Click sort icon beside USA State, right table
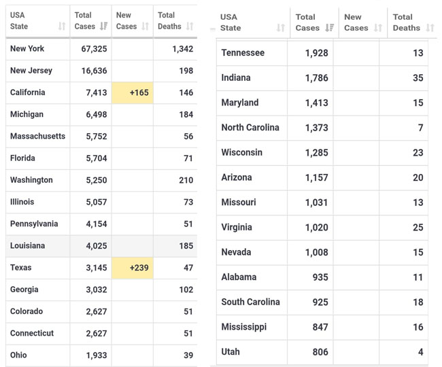The image size is (442, 367). (281, 29)
